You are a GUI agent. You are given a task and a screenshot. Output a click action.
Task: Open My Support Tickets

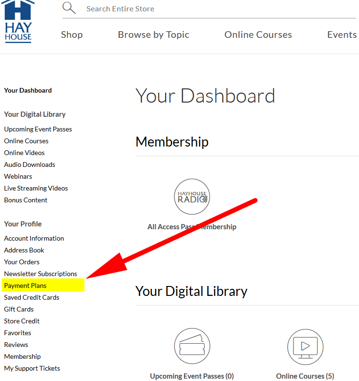click(32, 368)
